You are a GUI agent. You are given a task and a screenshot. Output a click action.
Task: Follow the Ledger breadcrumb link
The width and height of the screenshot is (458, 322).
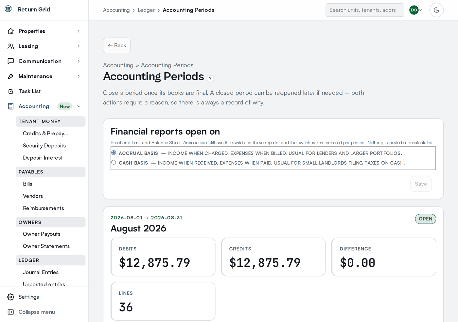(x=146, y=10)
